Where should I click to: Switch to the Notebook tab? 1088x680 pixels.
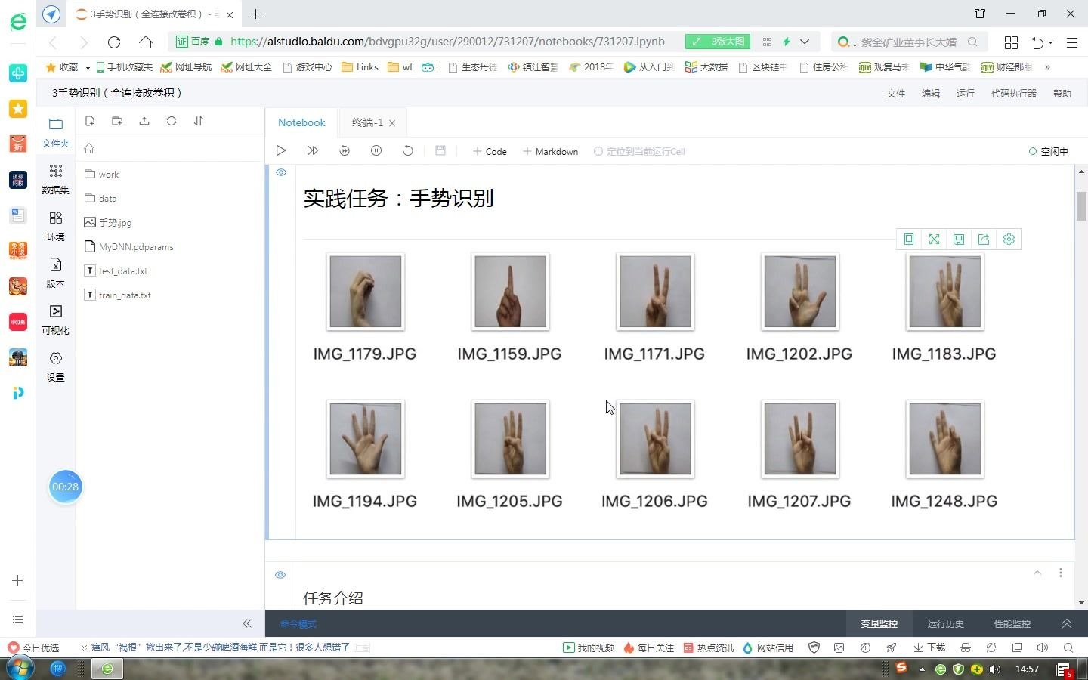[x=301, y=122]
